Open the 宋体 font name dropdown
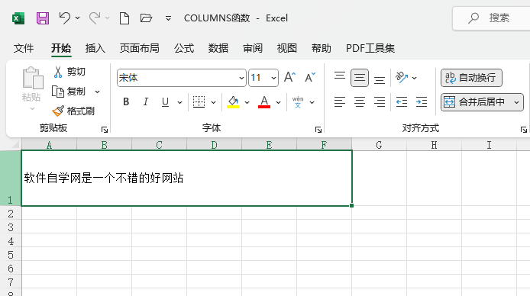The image size is (530, 296). pyautogui.click(x=241, y=78)
